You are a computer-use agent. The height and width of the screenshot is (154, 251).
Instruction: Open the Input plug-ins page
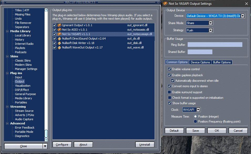[18, 77]
